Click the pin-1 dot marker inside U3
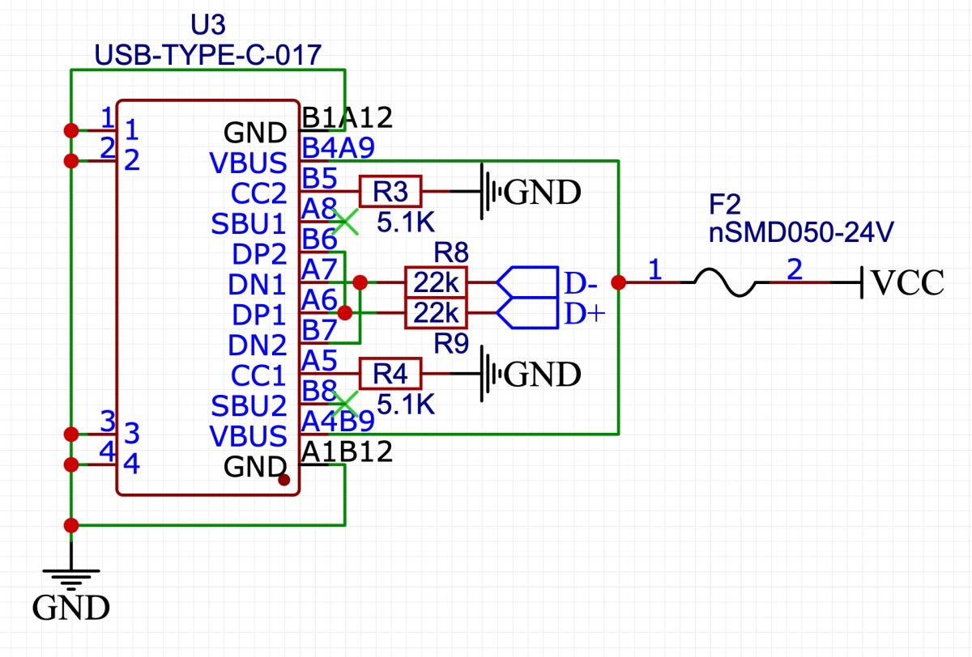Screen dimensions: 972x657 tap(284, 480)
